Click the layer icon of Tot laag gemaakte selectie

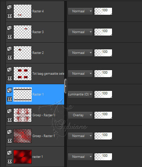(10, 69)
